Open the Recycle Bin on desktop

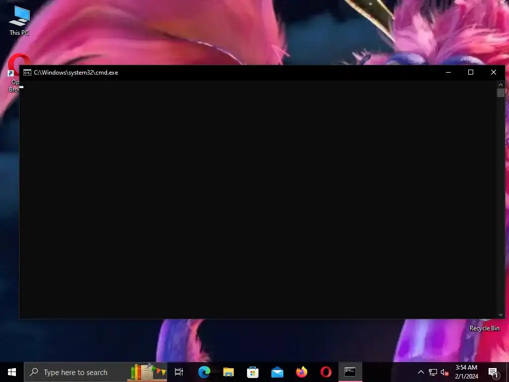tap(484, 328)
